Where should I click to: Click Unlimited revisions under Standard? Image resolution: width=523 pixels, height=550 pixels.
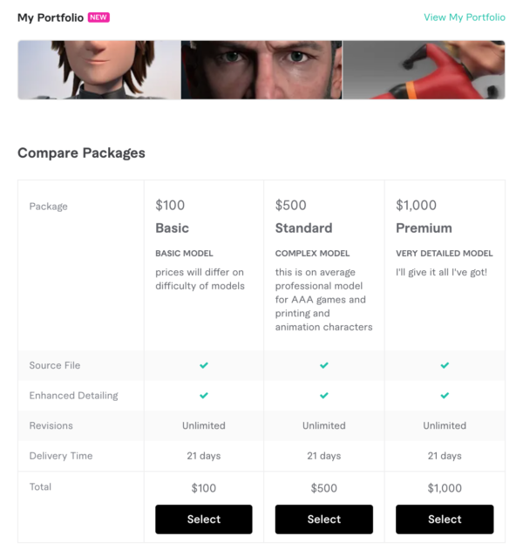click(x=324, y=425)
